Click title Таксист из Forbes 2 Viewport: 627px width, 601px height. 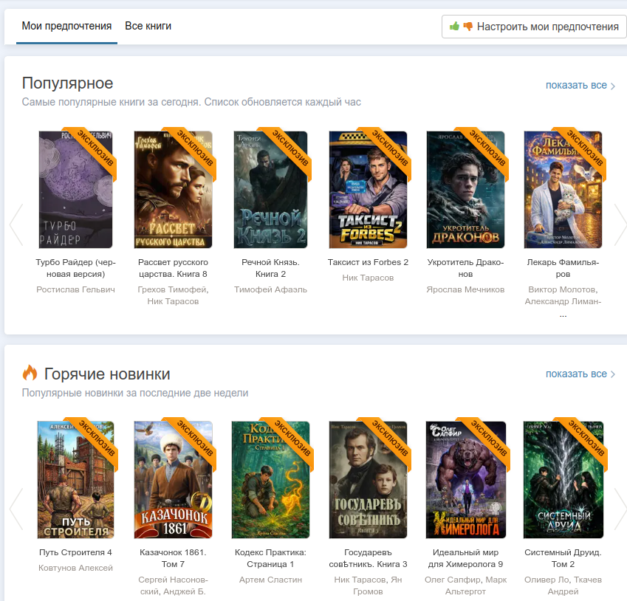368,262
